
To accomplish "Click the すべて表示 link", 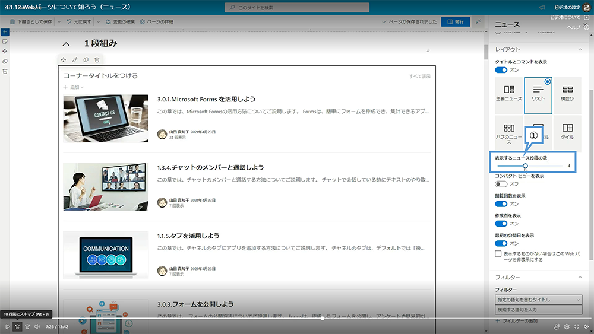I will coord(419,77).
